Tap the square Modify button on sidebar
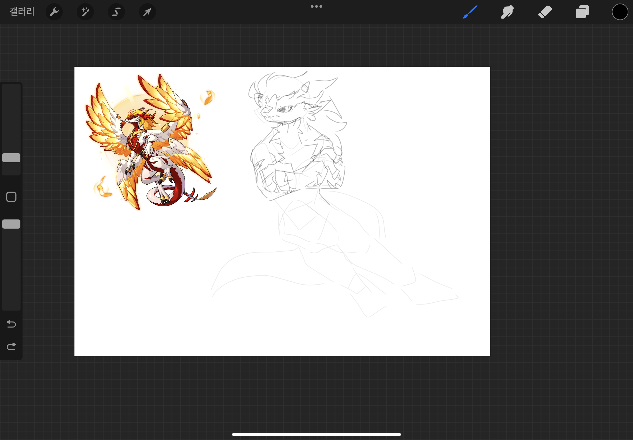This screenshot has width=633, height=440. coord(11,197)
